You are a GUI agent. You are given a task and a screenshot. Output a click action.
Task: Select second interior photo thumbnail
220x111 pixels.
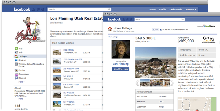click(155, 83)
